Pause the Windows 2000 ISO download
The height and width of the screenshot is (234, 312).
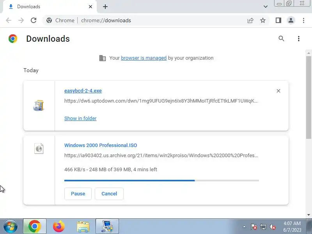pyautogui.click(x=78, y=193)
